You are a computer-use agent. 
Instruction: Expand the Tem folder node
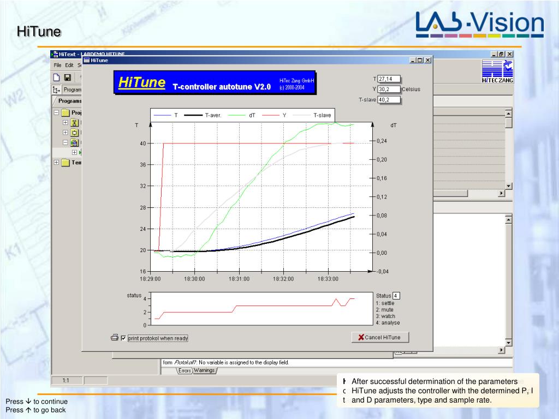(56, 162)
